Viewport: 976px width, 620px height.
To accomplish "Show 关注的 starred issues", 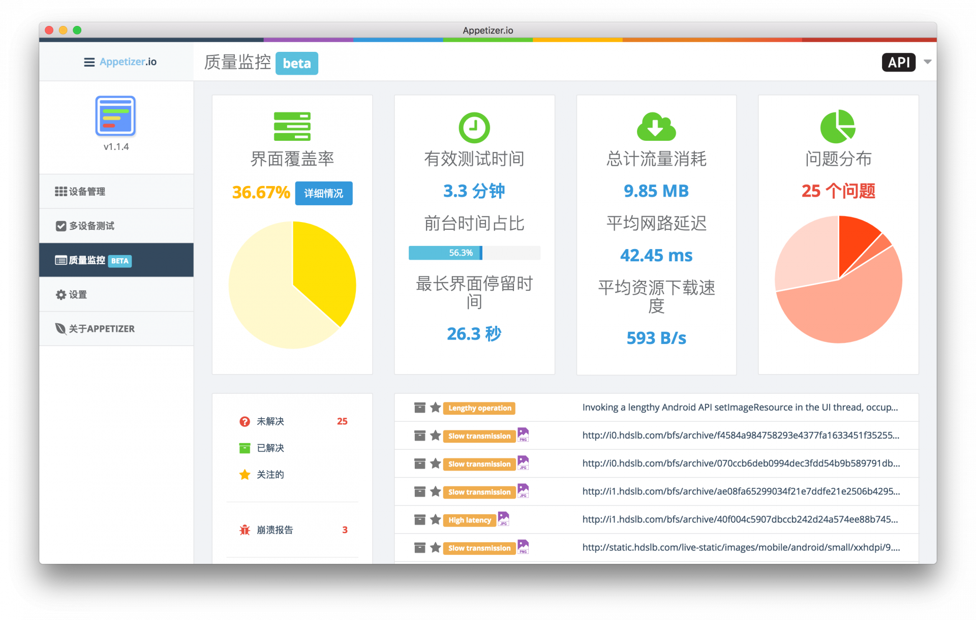I will [292, 475].
